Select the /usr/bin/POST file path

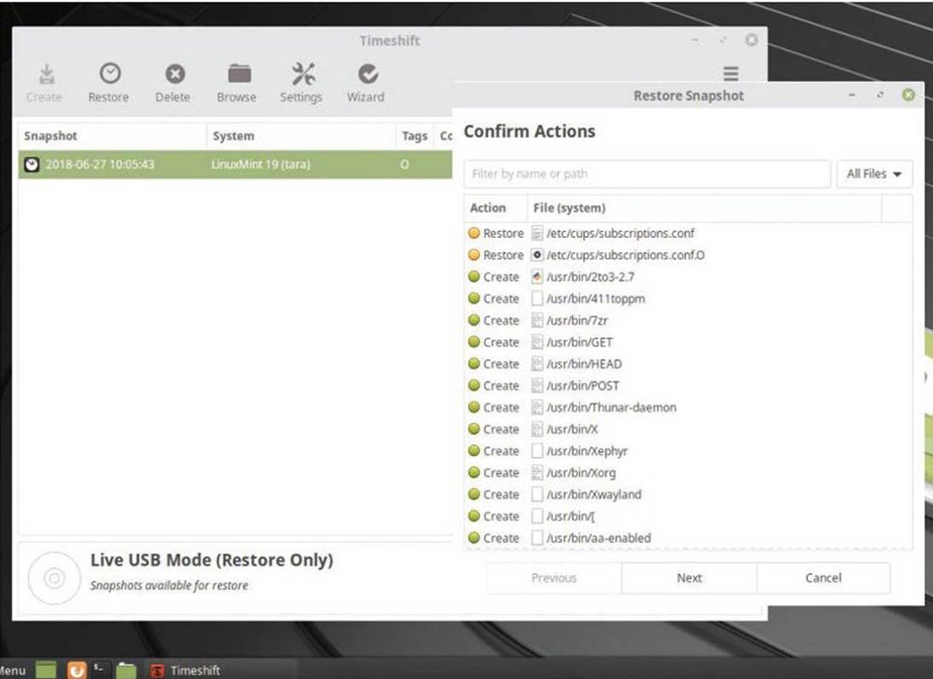tap(583, 386)
